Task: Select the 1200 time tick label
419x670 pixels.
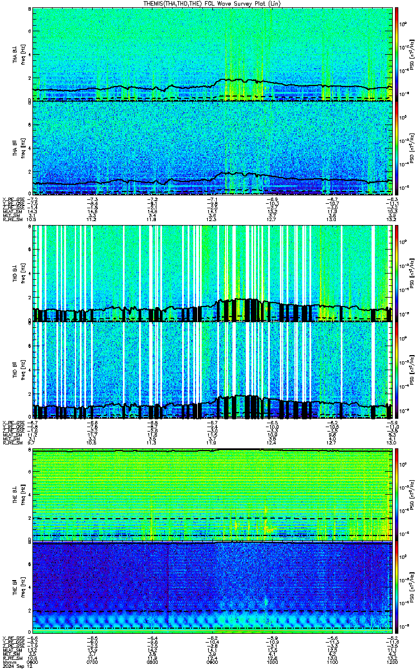Action: [393, 662]
